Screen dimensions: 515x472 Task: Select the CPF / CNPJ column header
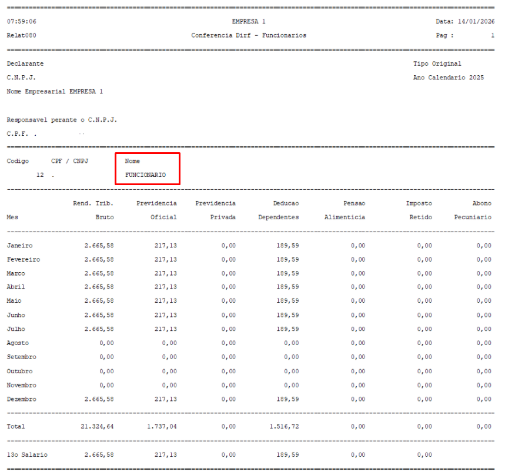[x=69, y=161]
